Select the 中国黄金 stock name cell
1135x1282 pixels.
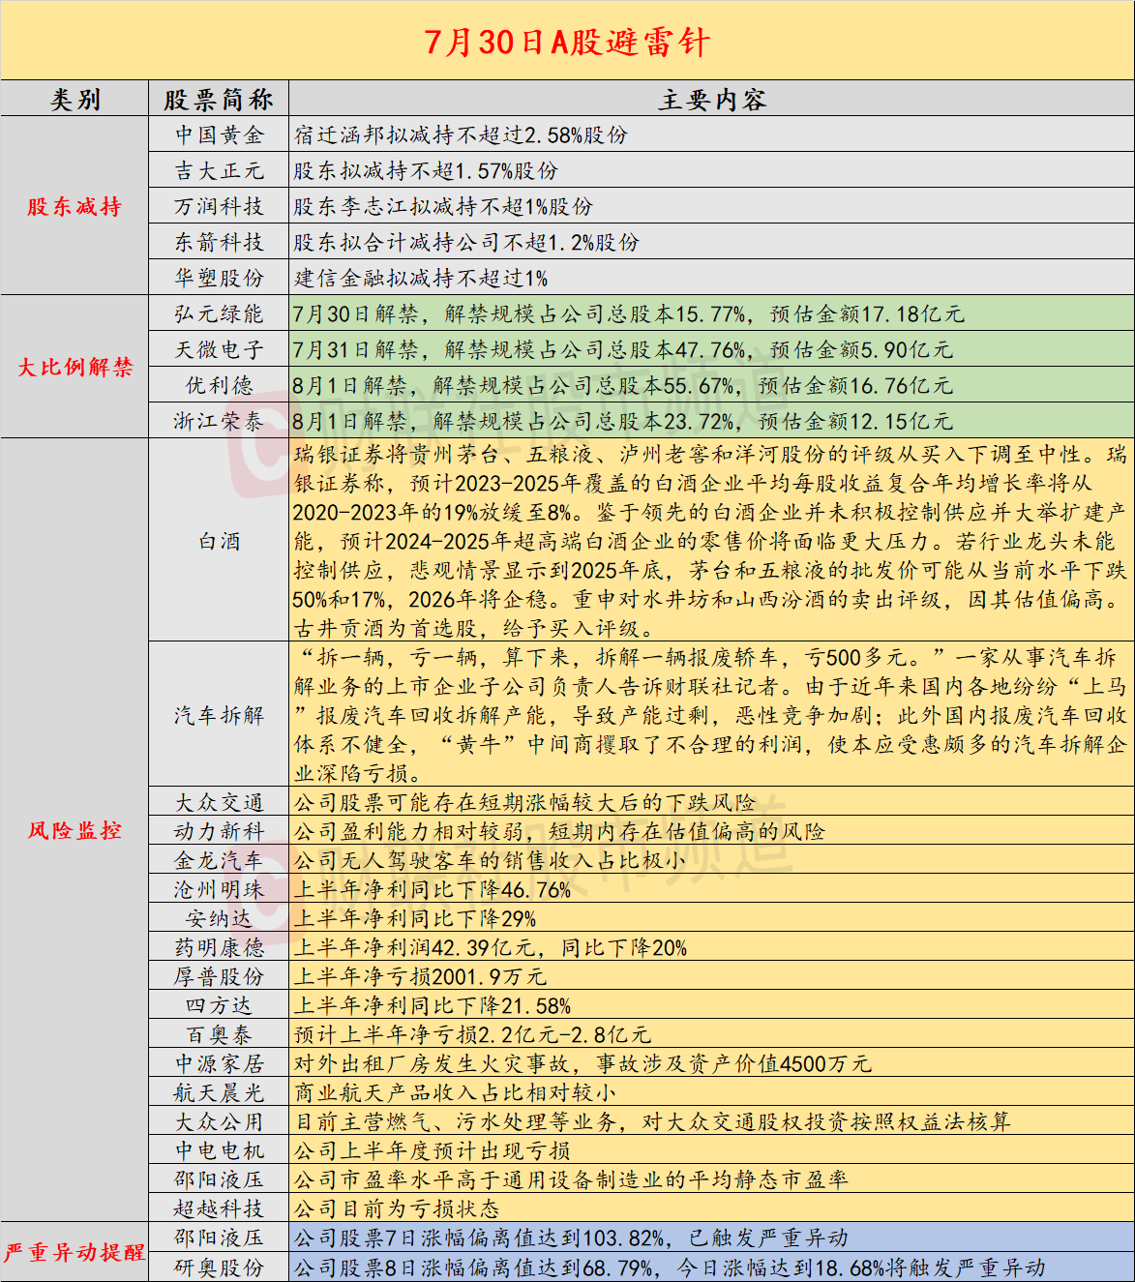coord(219,135)
